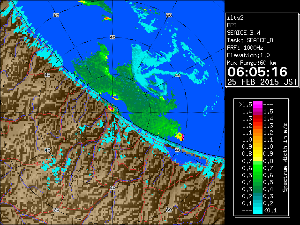Click the 60 range label at lower-right ring
This screenshot has height=225, width=300.
tap(169, 210)
